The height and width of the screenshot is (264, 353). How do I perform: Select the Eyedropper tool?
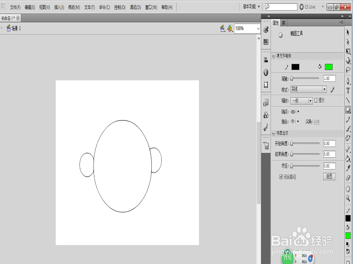[348, 168]
